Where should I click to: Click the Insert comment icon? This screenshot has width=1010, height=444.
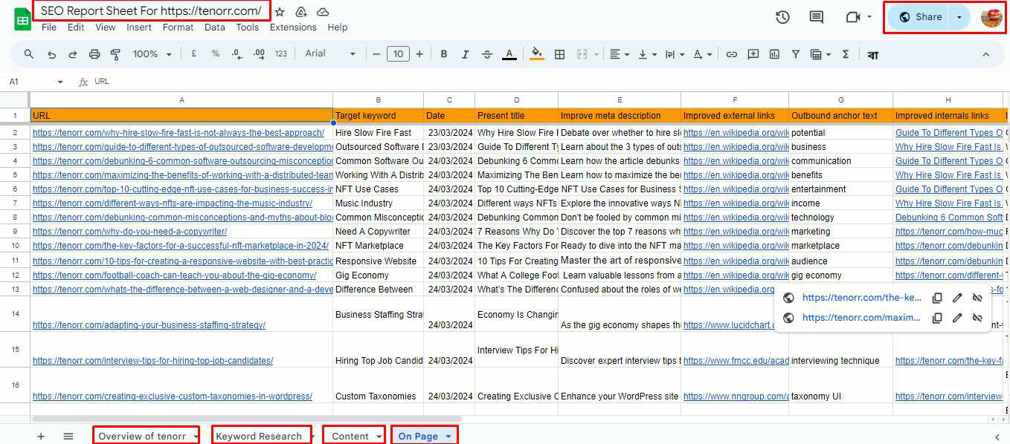[753, 54]
